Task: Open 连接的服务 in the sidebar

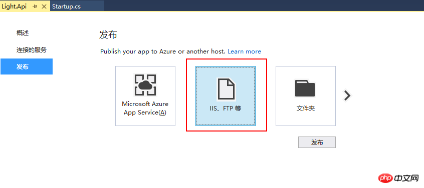Action: (32, 50)
